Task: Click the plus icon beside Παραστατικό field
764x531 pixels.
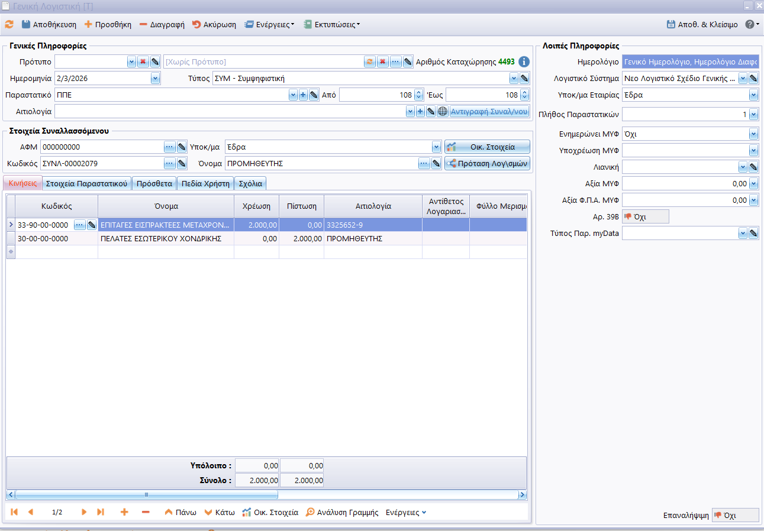Action: 303,95
